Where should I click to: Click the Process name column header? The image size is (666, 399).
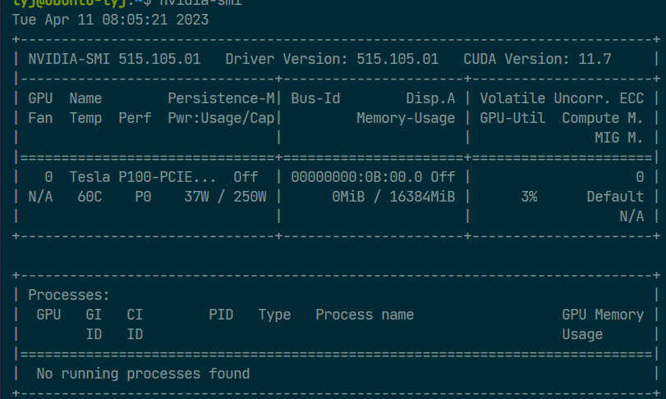[x=365, y=315]
